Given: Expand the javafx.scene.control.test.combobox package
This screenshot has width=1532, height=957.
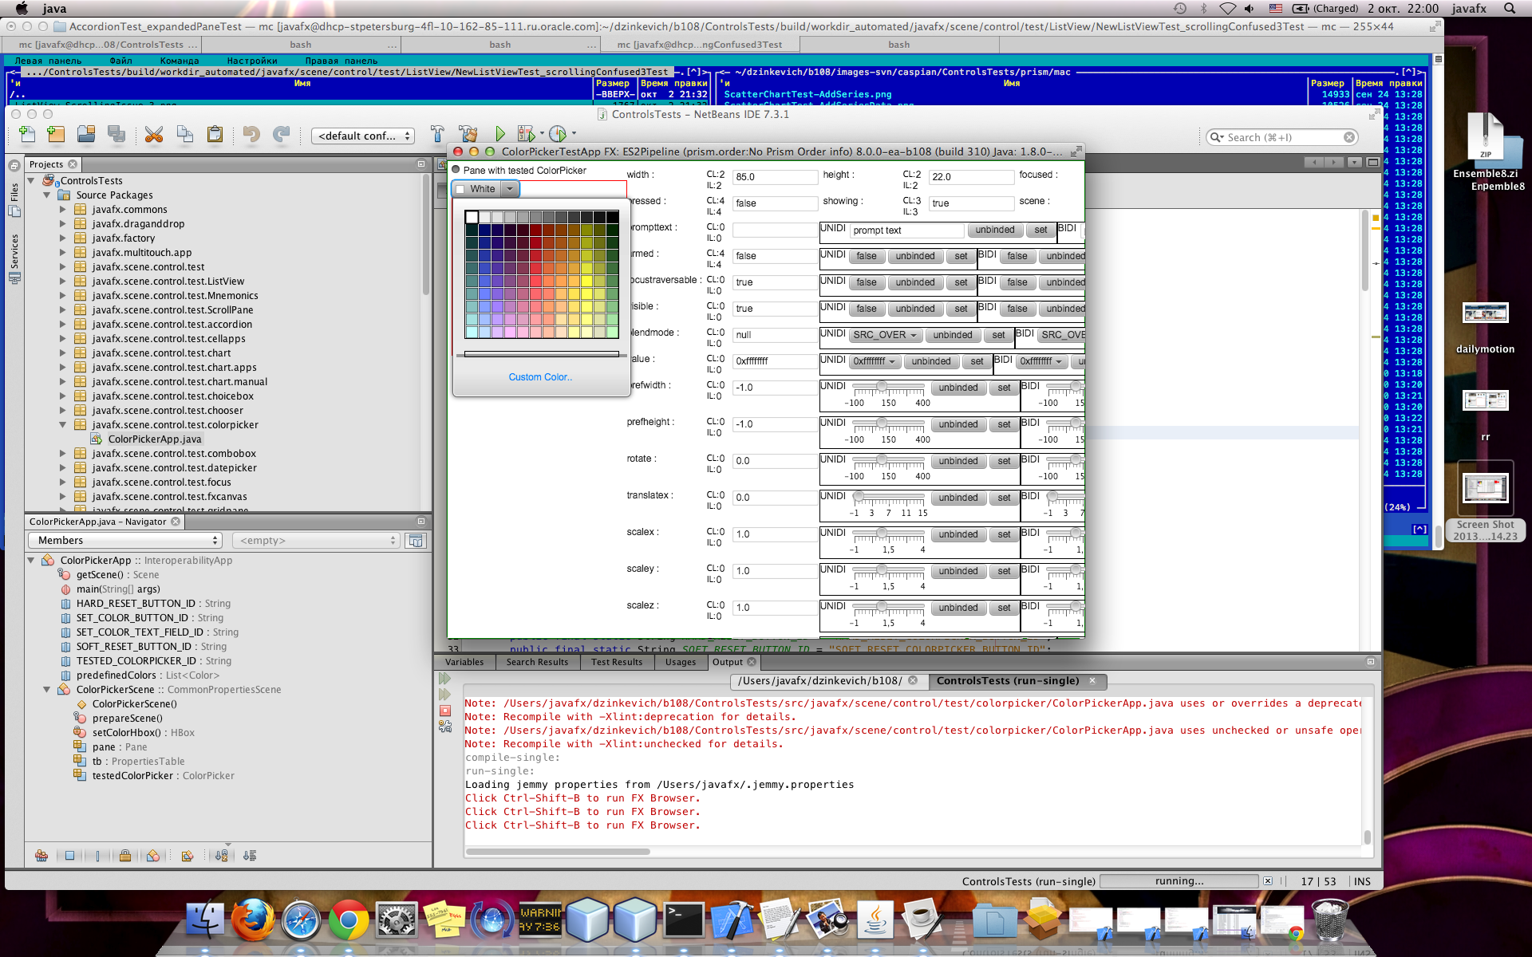Looking at the screenshot, I should pos(63,454).
